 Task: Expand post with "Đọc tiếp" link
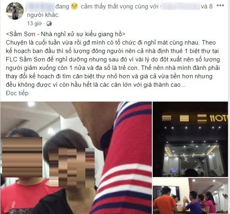pos(17,93)
